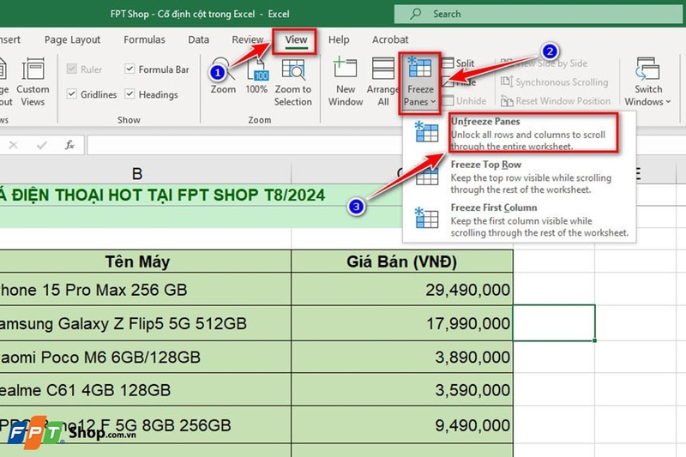
Task: Open a New Window
Action: [346, 81]
